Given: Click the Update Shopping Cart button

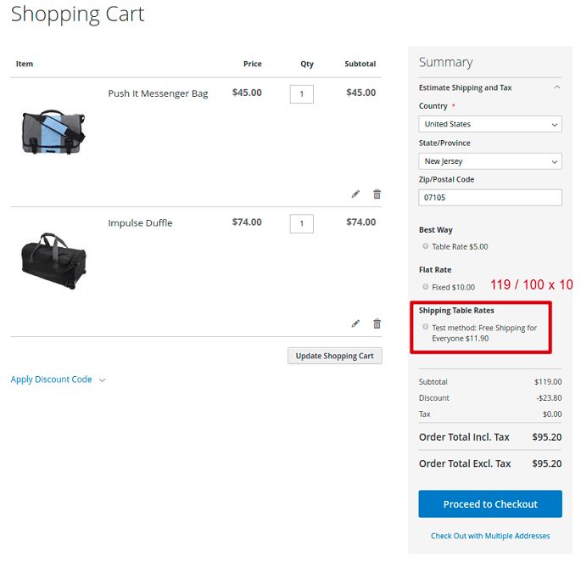Looking at the screenshot, I should pyautogui.click(x=335, y=356).
